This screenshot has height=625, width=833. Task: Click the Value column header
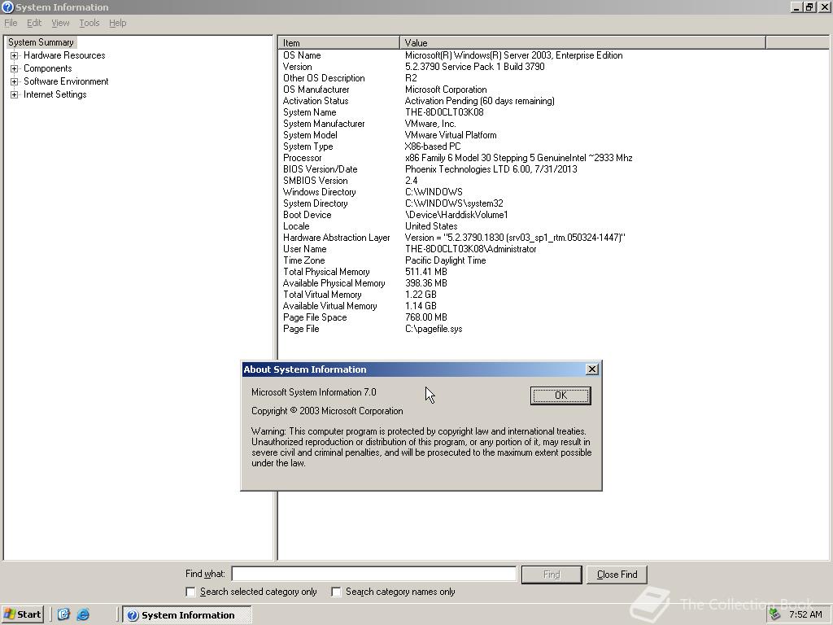(x=582, y=42)
